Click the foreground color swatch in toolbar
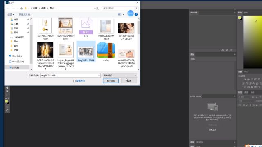 point(7,101)
